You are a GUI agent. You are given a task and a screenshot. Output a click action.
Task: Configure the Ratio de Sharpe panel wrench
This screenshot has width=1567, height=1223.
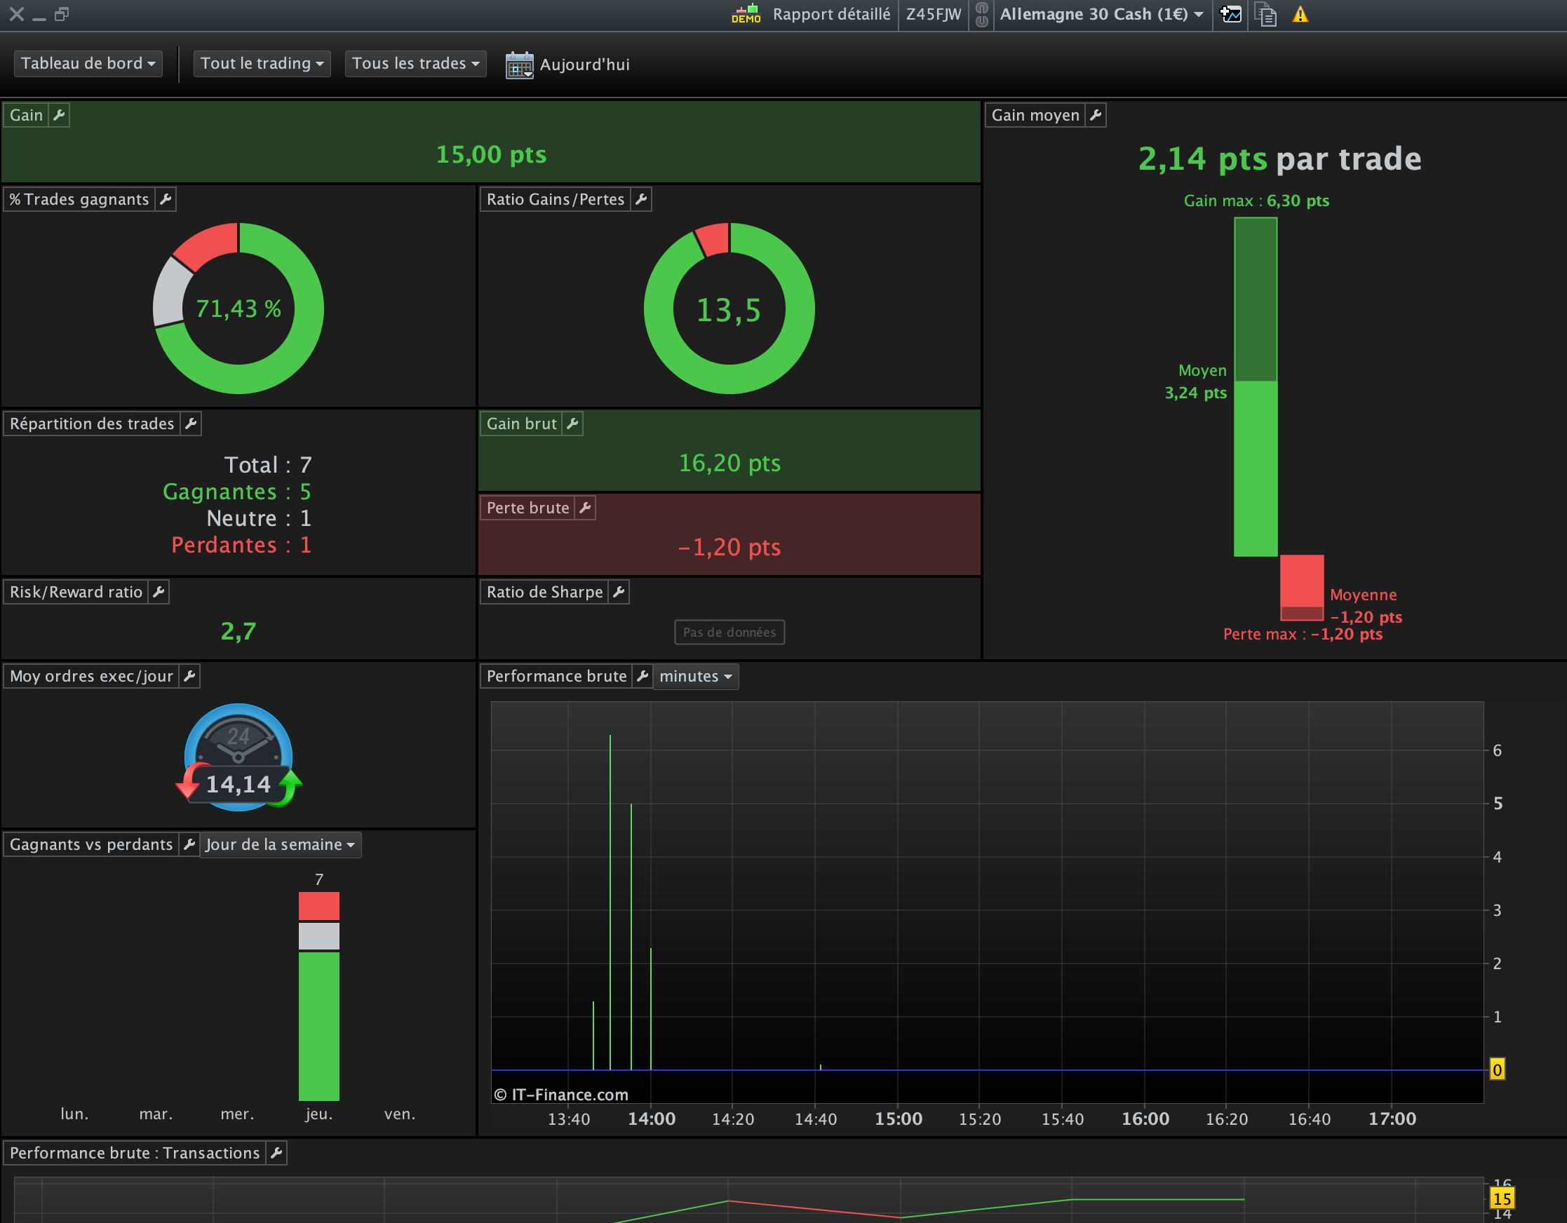click(619, 592)
